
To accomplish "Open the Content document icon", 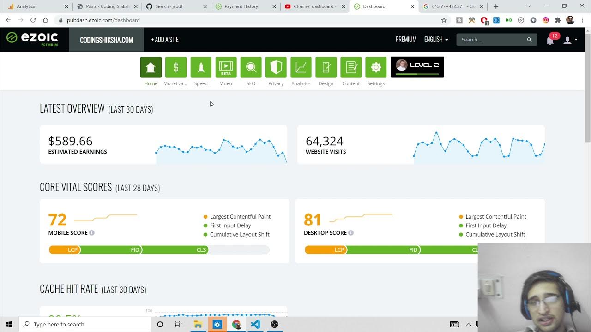I will (351, 67).
